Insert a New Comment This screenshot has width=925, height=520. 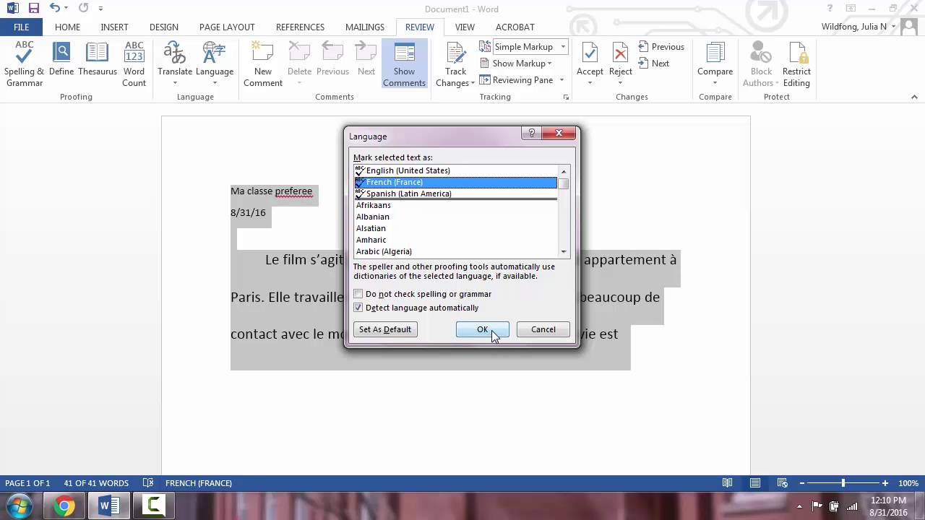[263, 64]
